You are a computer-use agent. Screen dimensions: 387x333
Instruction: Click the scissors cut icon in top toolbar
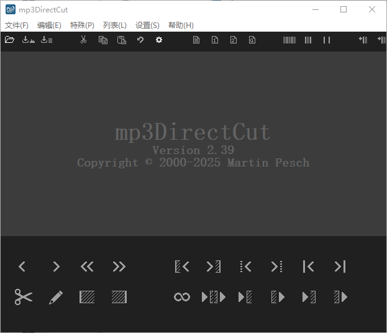point(84,40)
